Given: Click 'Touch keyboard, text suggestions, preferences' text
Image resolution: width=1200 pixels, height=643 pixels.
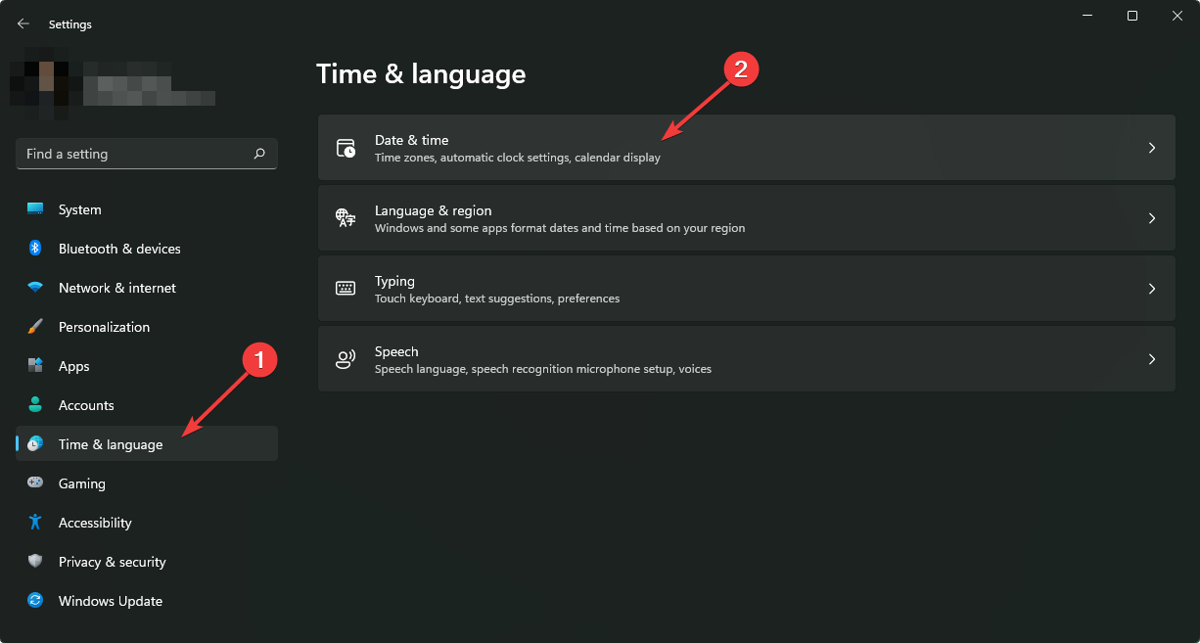Looking at the screenshot, I should click(x=497, y=299).
